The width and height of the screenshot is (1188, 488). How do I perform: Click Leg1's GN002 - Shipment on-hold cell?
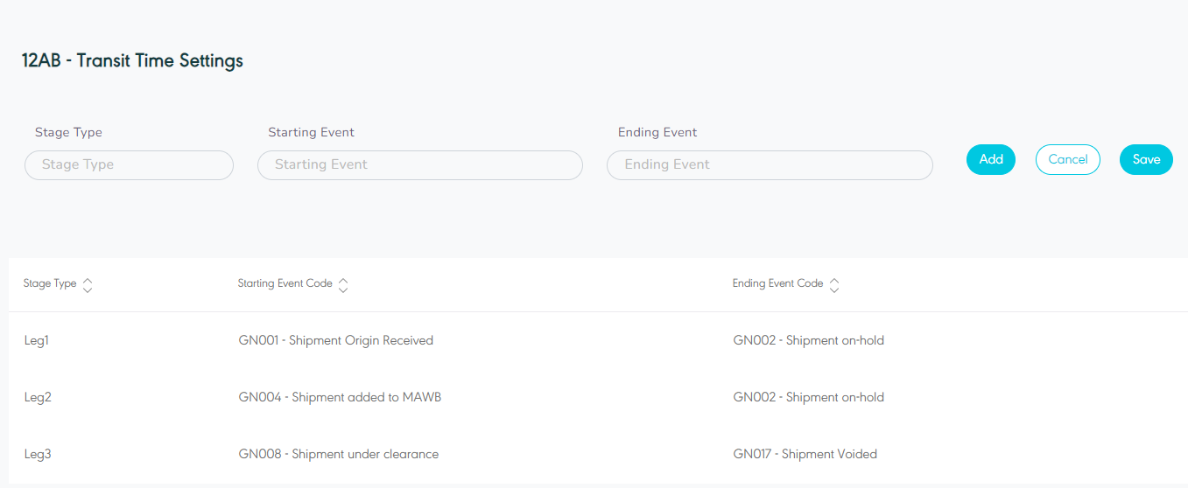coord(808,340)
